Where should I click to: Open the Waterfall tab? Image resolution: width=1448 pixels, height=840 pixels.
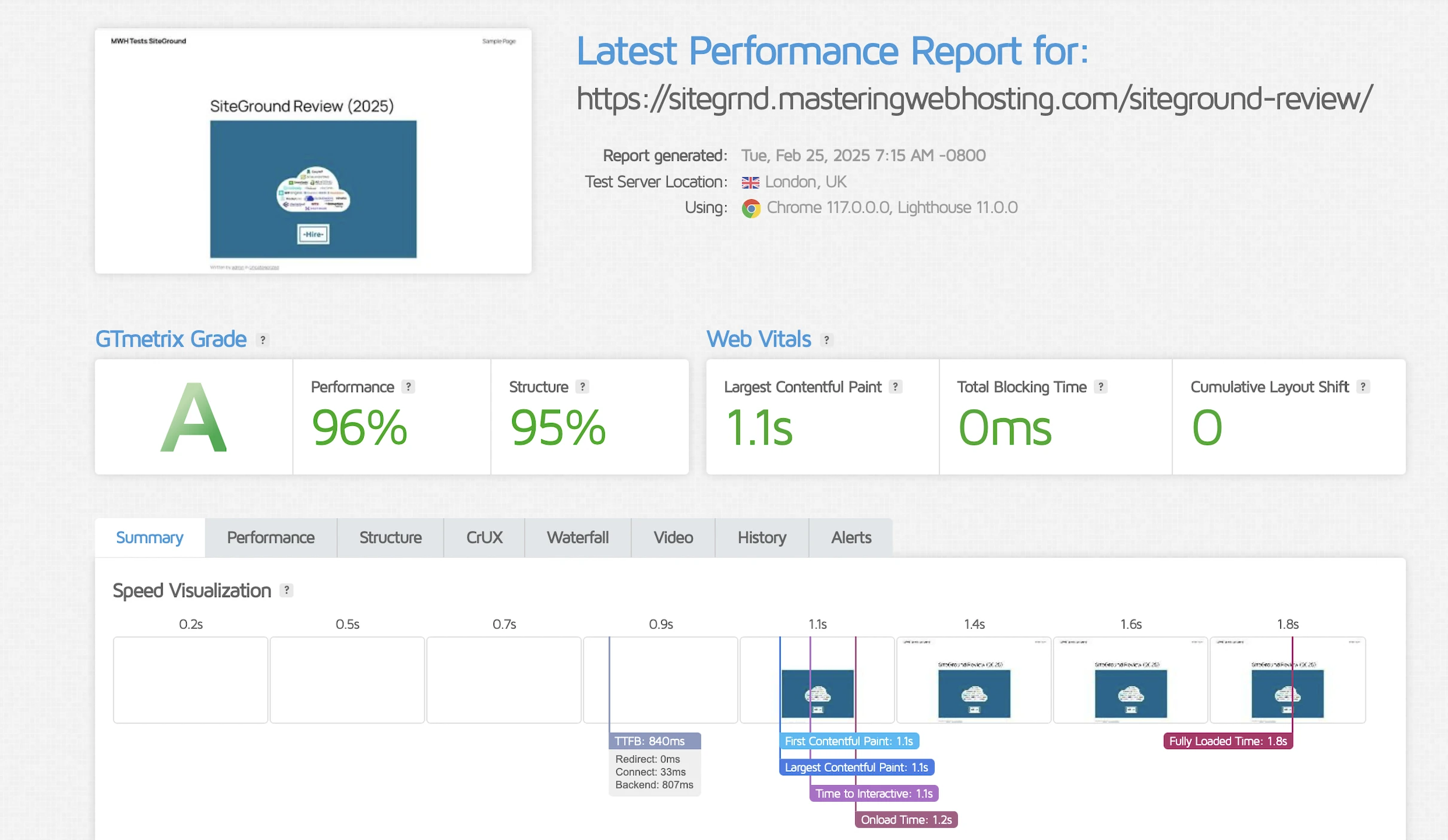577,538
